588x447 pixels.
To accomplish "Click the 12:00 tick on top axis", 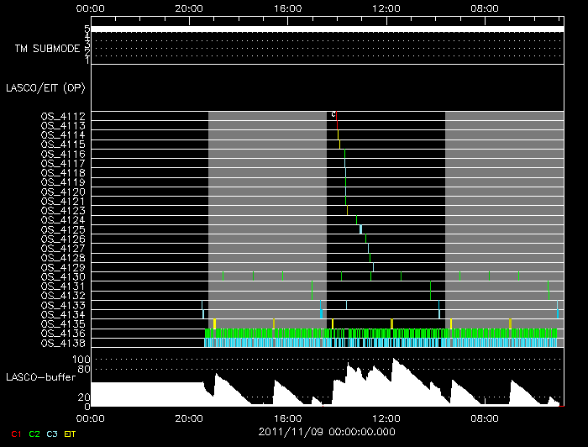I will 386,8.
